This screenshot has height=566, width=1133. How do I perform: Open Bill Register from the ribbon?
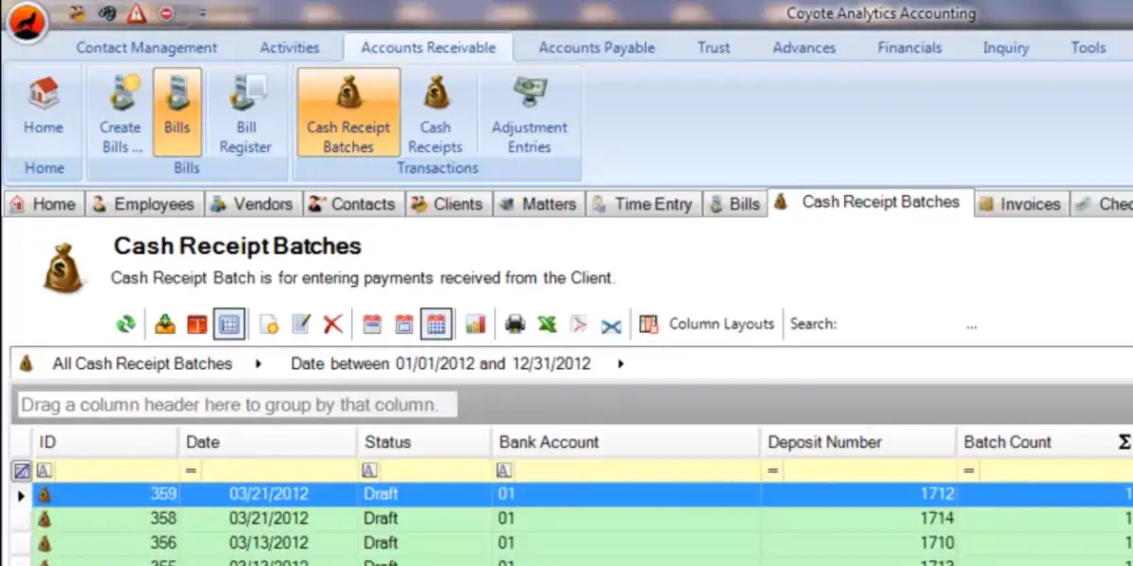[245, 111]
